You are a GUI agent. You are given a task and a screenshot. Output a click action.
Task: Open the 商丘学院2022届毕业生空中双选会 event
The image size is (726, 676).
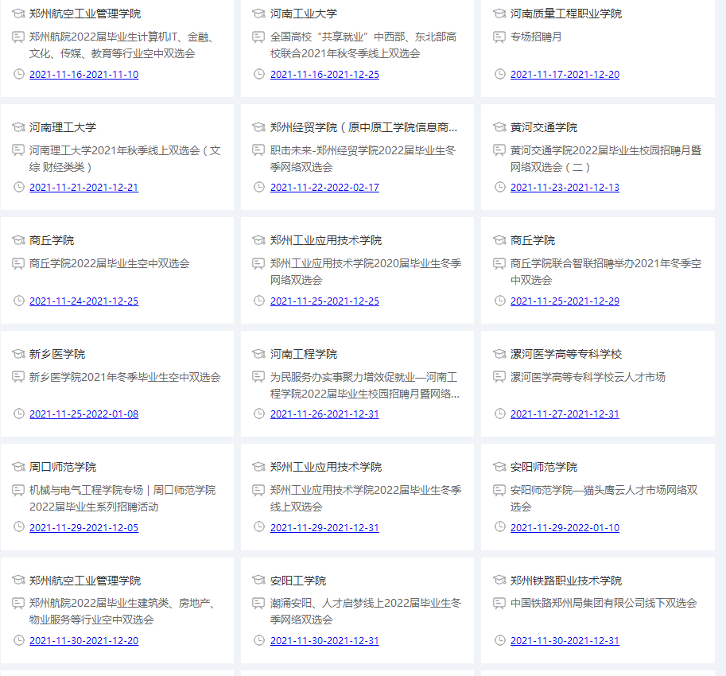[x=110, y=263]
